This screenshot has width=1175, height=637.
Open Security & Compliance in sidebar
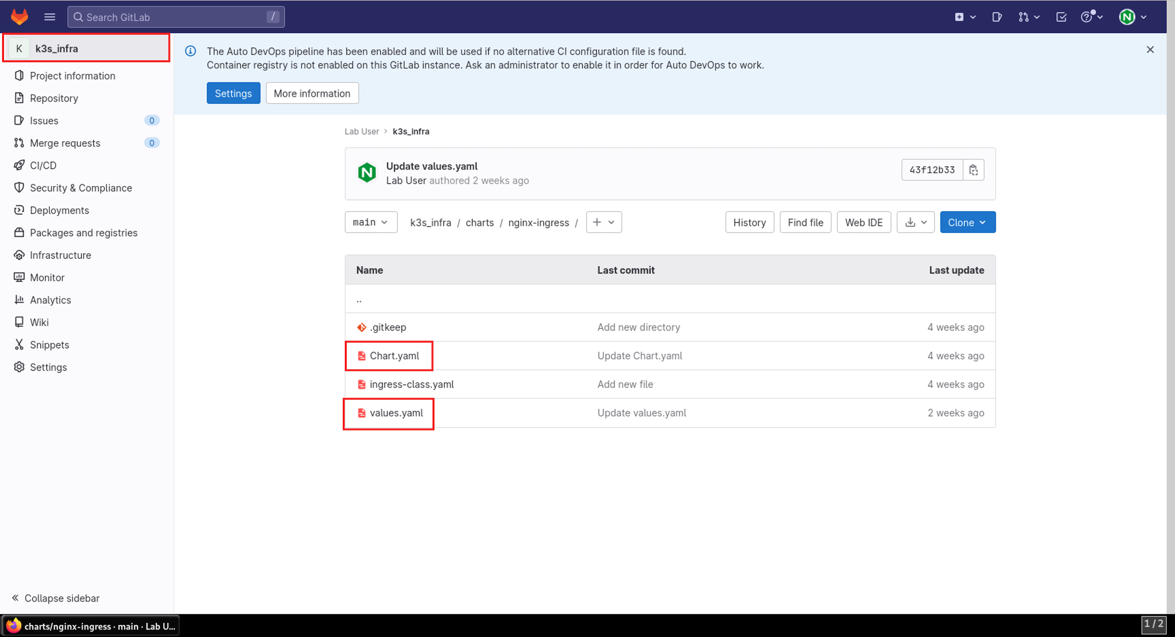point(81,188)
